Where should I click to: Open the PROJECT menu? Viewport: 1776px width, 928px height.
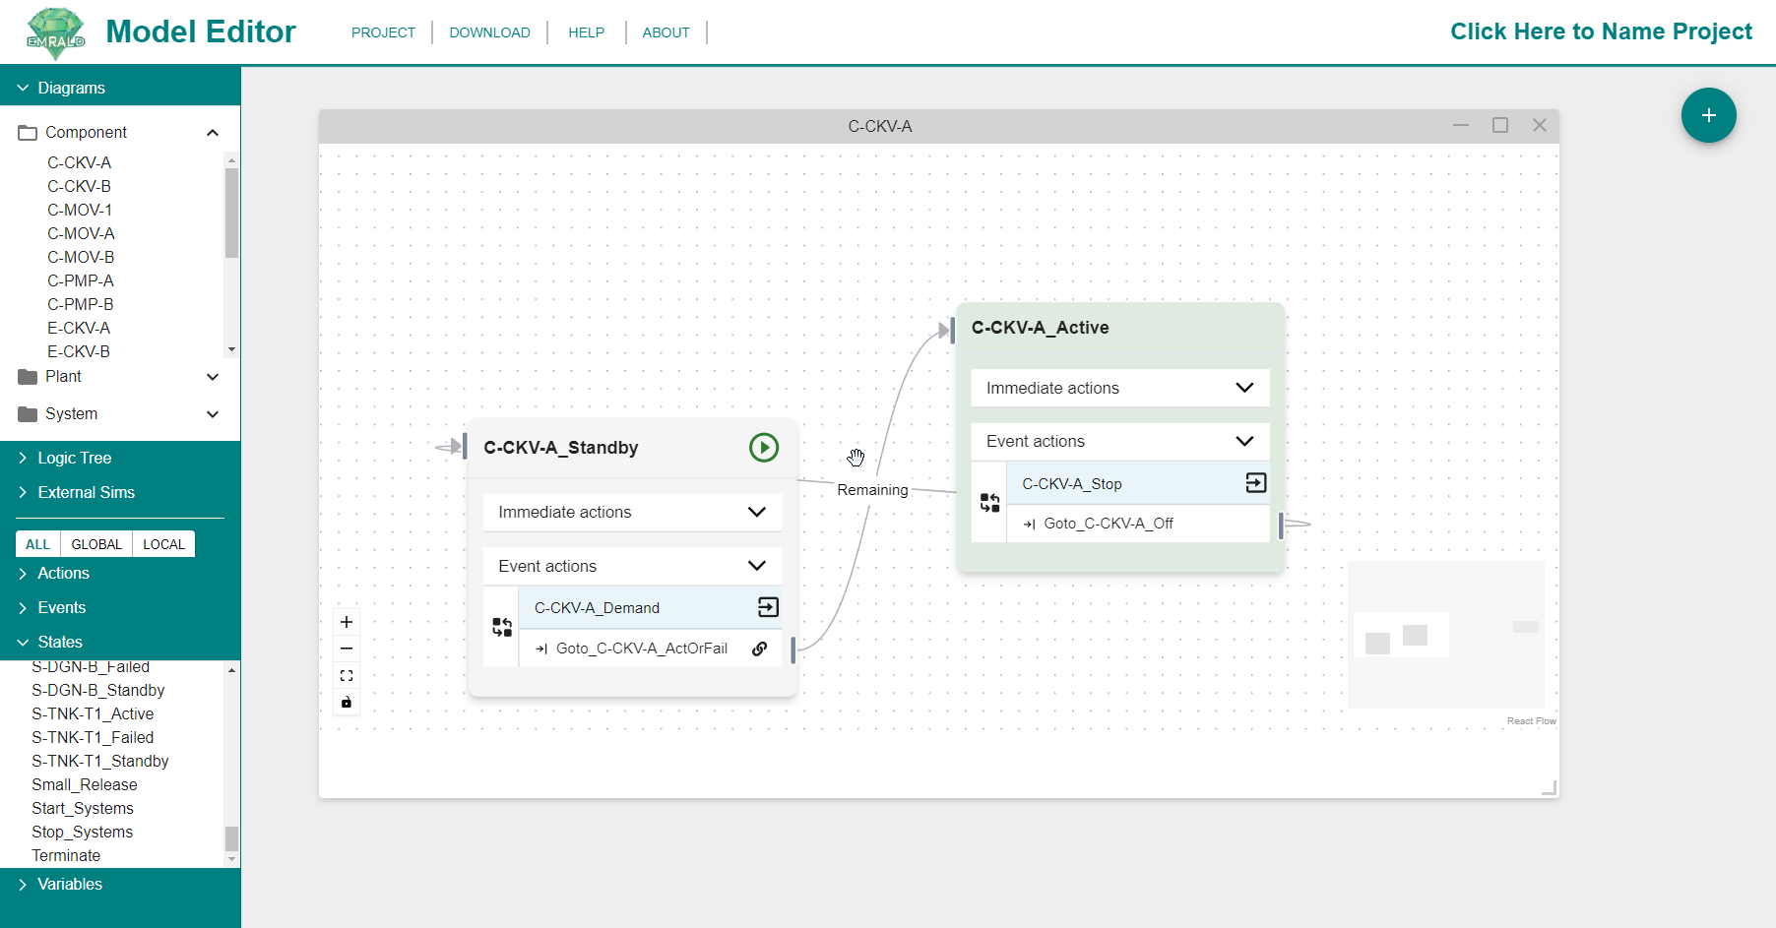coord(383,32)
